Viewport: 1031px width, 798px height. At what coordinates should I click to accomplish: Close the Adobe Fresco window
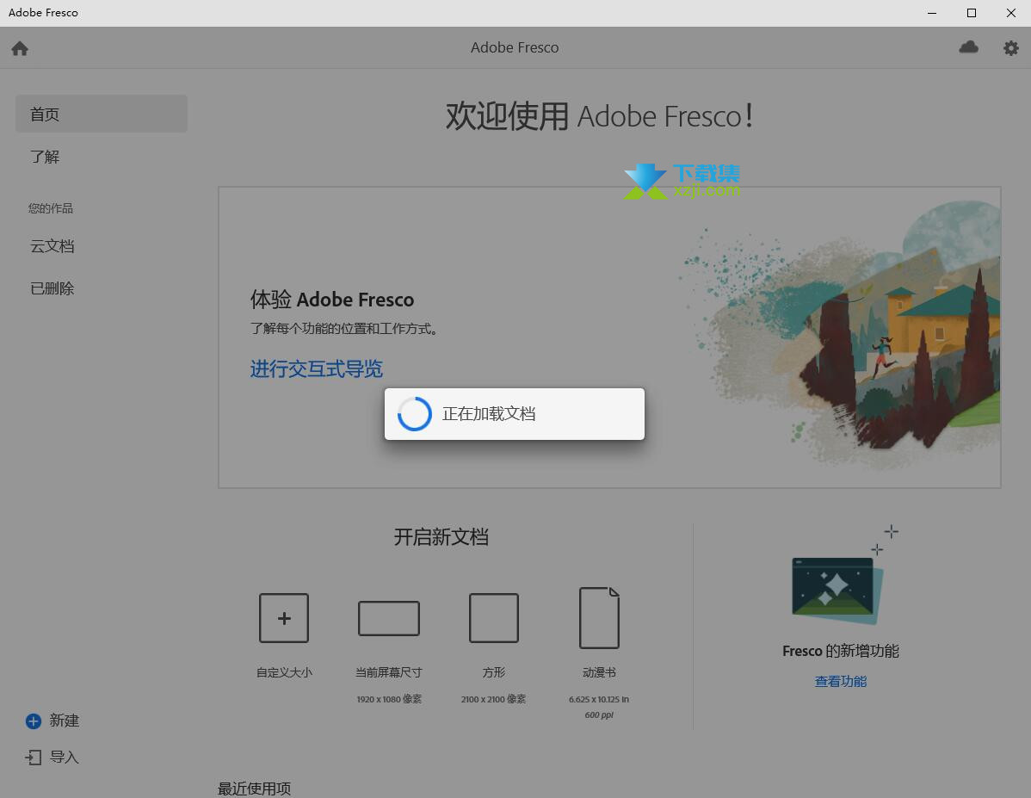click(1010, 13)
